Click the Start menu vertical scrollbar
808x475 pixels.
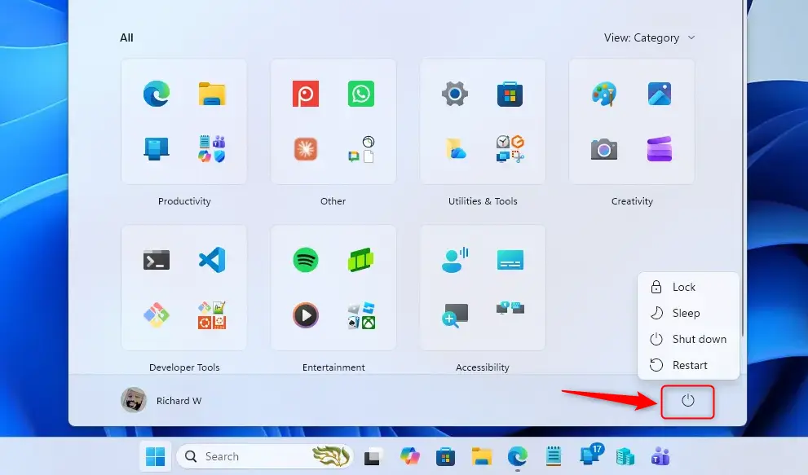coord(743,168)
